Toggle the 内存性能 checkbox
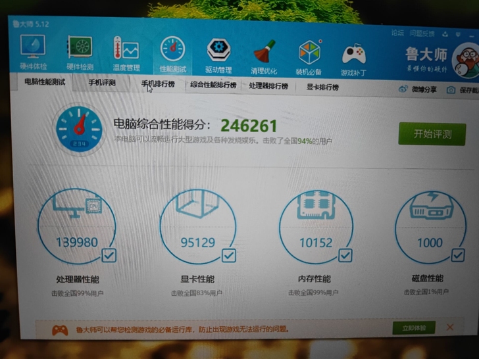Screen dimensions: 479x359 pyautogui.click(x=345, y=256)
